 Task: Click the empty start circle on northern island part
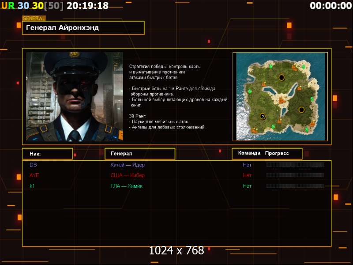pos(282,78)
